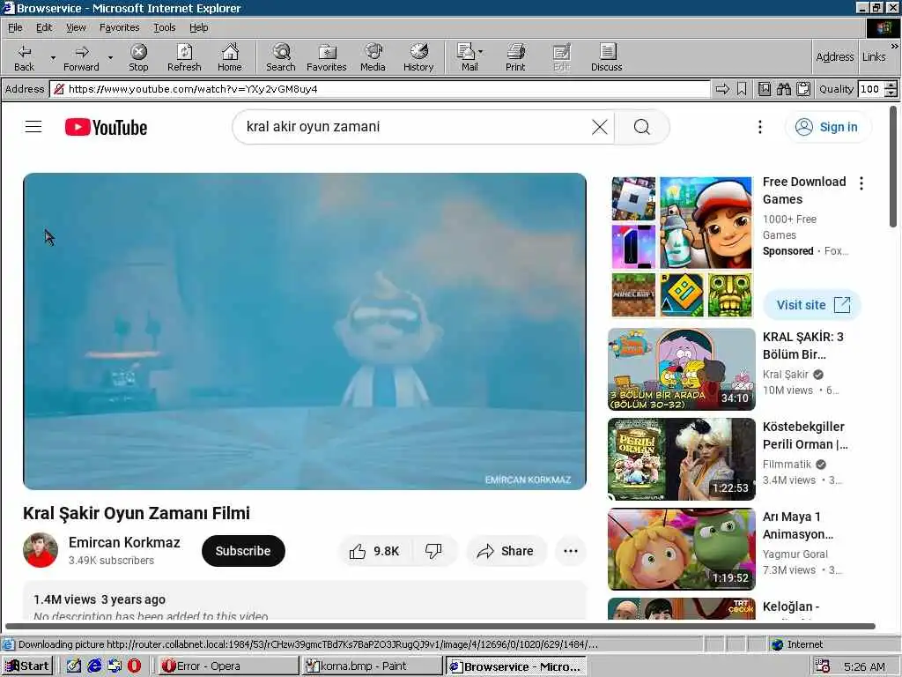
Task: Open the Emircan Korkmaz channel name link
Action: [124, 542]
